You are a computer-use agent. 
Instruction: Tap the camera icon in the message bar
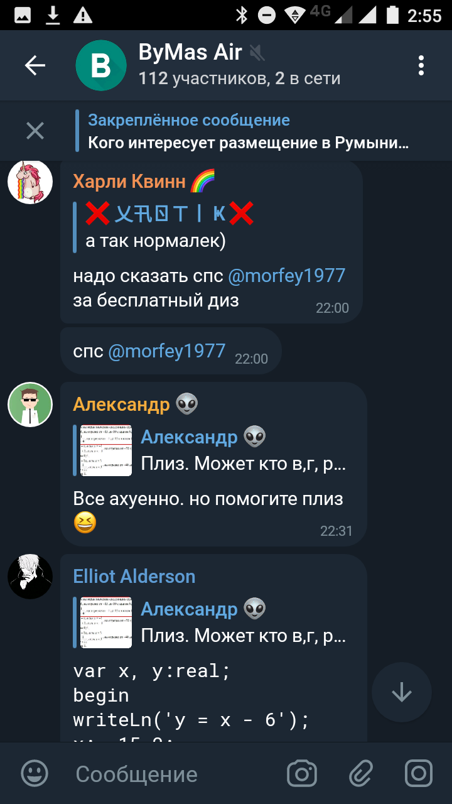pos(302,773)
